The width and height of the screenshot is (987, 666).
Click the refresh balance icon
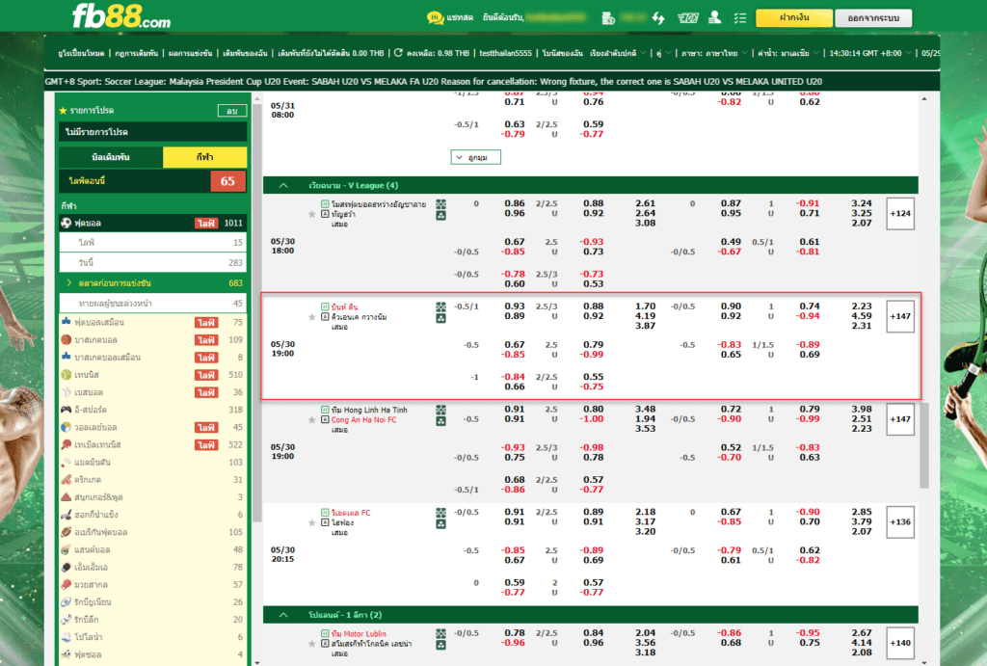pyautogui.click(x=398, y=53)
